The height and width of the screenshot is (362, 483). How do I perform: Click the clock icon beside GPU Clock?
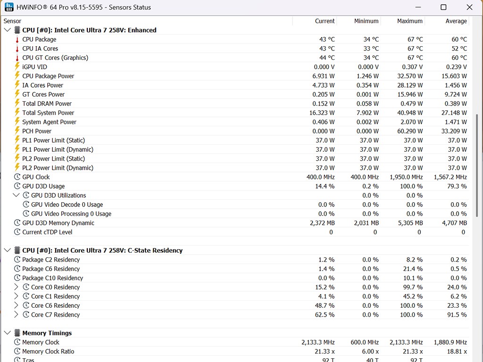click(x=17, y=177)
